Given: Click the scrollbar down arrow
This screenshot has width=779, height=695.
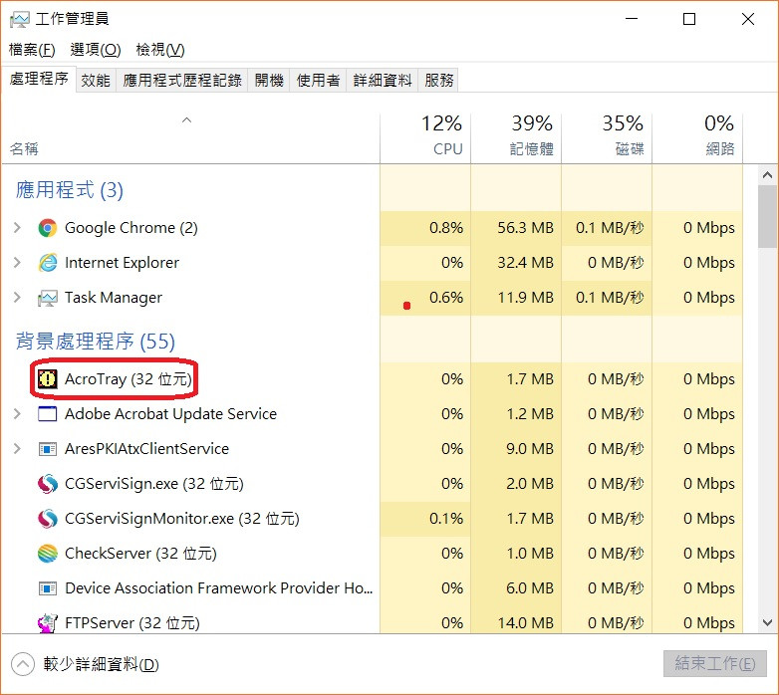Looking at the screenshot, I should click(768, 622).
